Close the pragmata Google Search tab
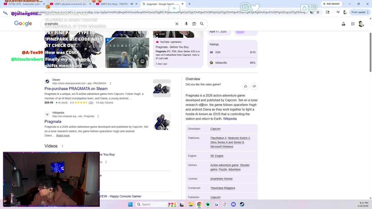Screen dimensions: 372x209 tap(183, 4)
